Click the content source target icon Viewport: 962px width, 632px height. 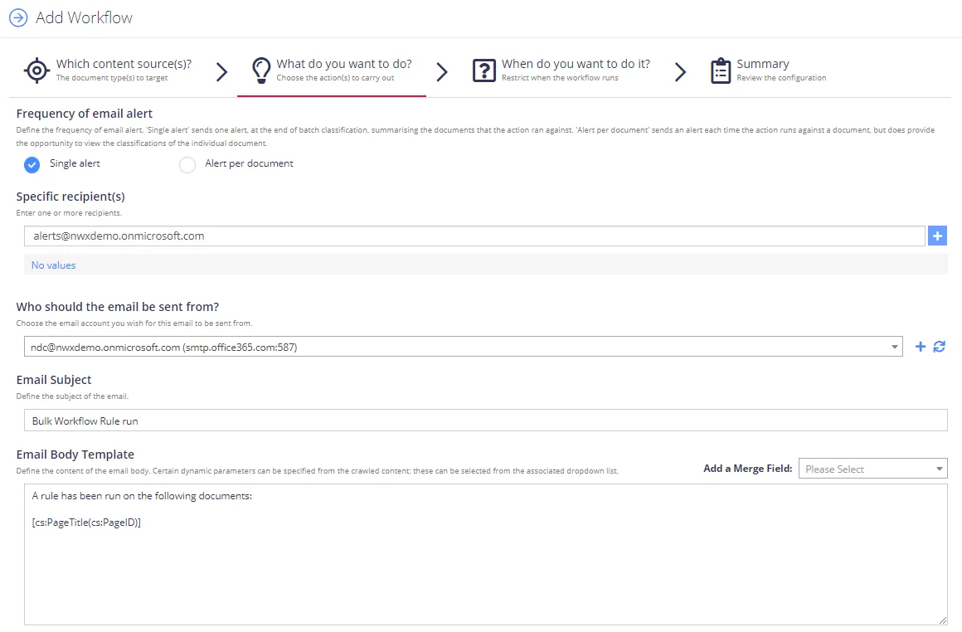[x=36, y=70]
